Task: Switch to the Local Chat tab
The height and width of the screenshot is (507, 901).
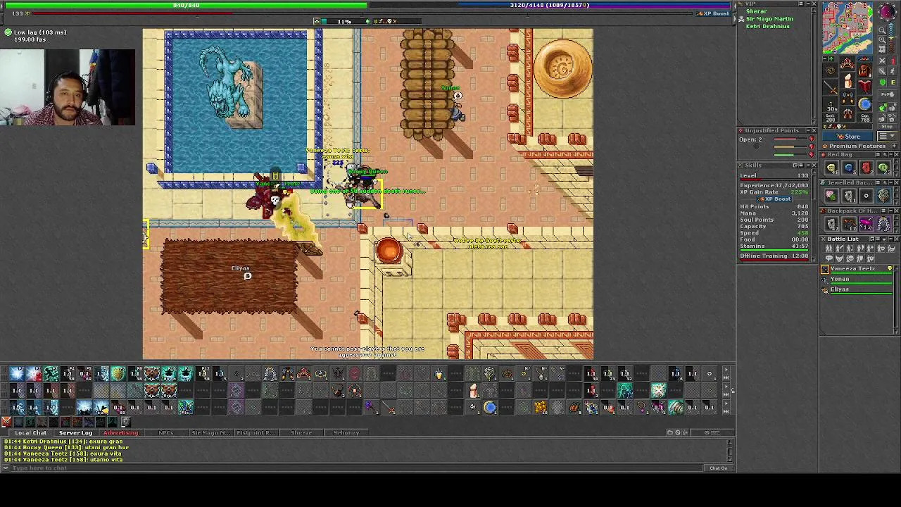Action: (x=30, y=432)
